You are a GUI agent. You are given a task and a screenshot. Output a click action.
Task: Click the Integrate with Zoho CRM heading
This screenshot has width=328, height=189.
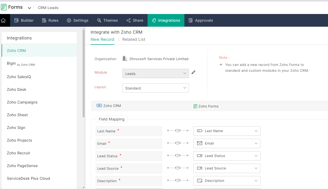[117, 32]
